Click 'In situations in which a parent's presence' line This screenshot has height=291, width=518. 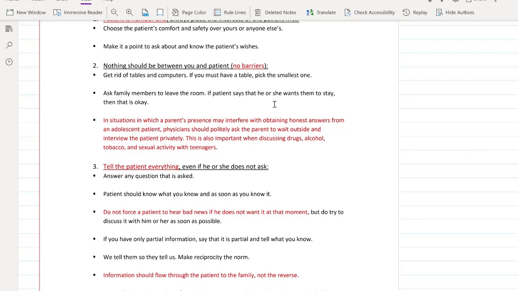(x=223, y=120)
